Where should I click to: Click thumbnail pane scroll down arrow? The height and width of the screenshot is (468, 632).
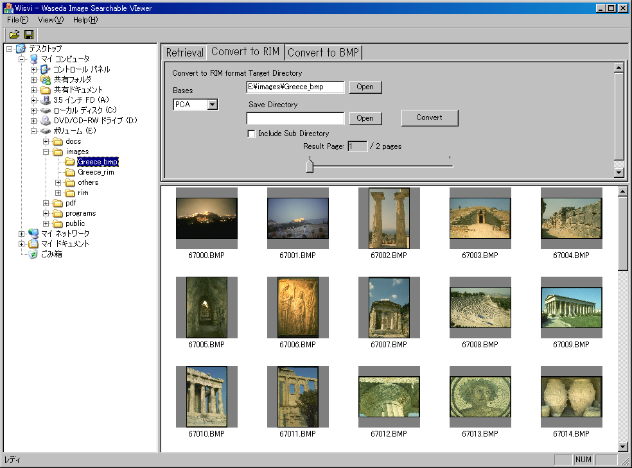[x=623, y=447]
